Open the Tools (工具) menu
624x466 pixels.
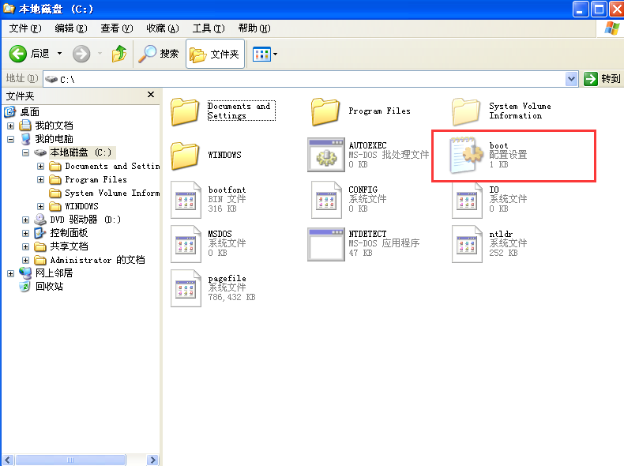point(209,28)
